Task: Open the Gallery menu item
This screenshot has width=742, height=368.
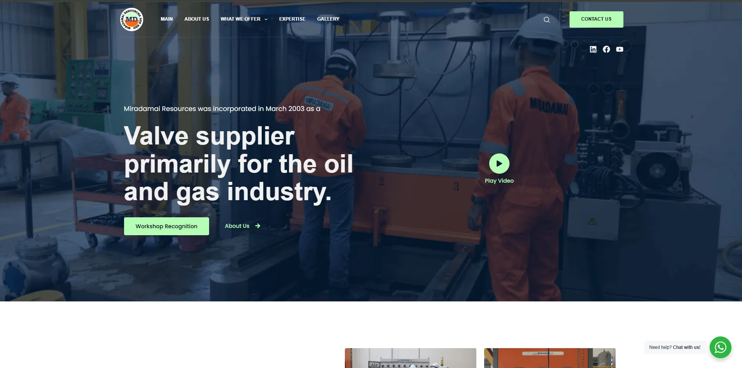Action: (328, 19)
